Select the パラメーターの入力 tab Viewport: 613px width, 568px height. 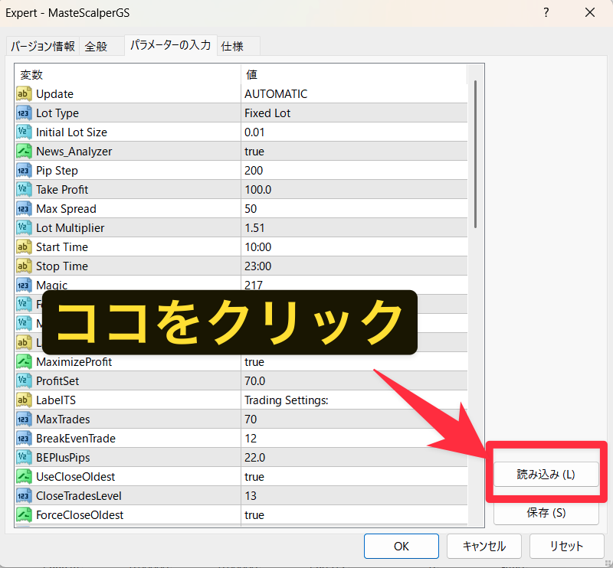pos(170,45)
